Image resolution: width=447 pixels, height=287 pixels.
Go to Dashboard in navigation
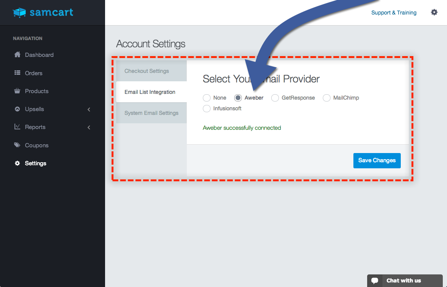coord(39,55)
